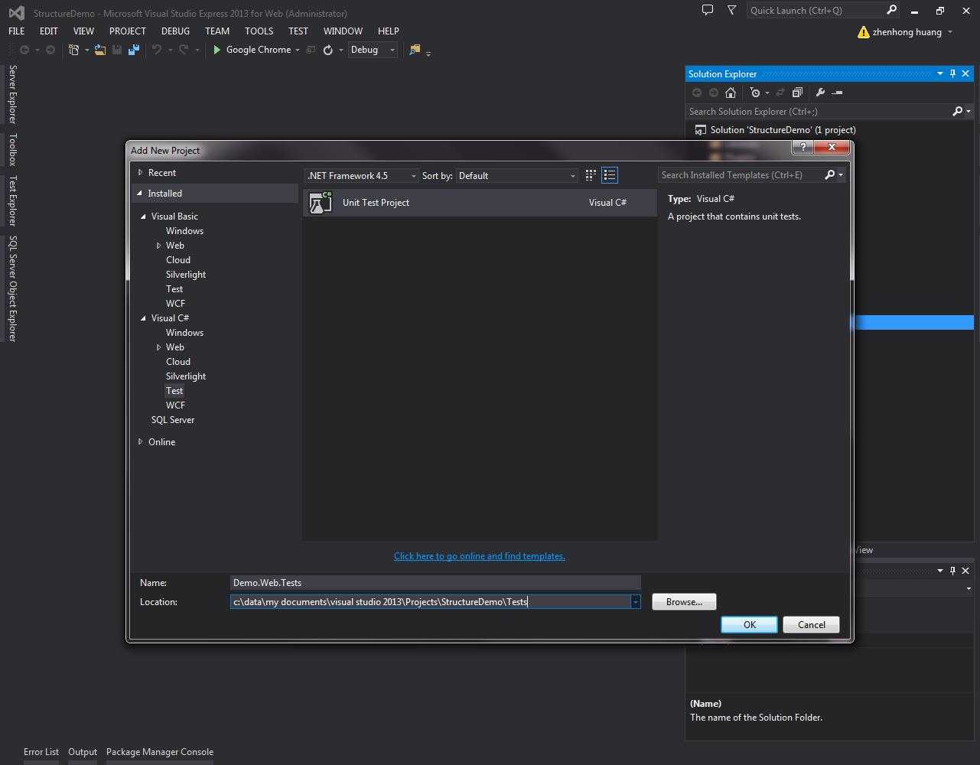This screenshot has height=765, width=980.
Task: Click the account warning triangle icon
Action: (864, 32)
